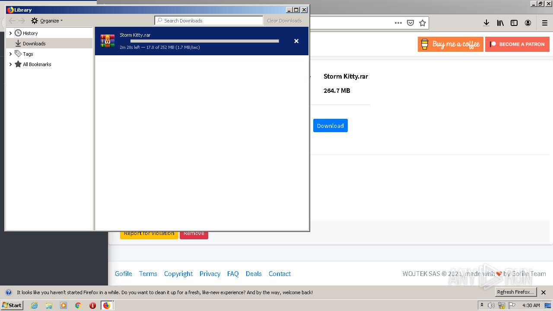
Task: Open Windows Explorer from taskbar
Action: [49, 305]
